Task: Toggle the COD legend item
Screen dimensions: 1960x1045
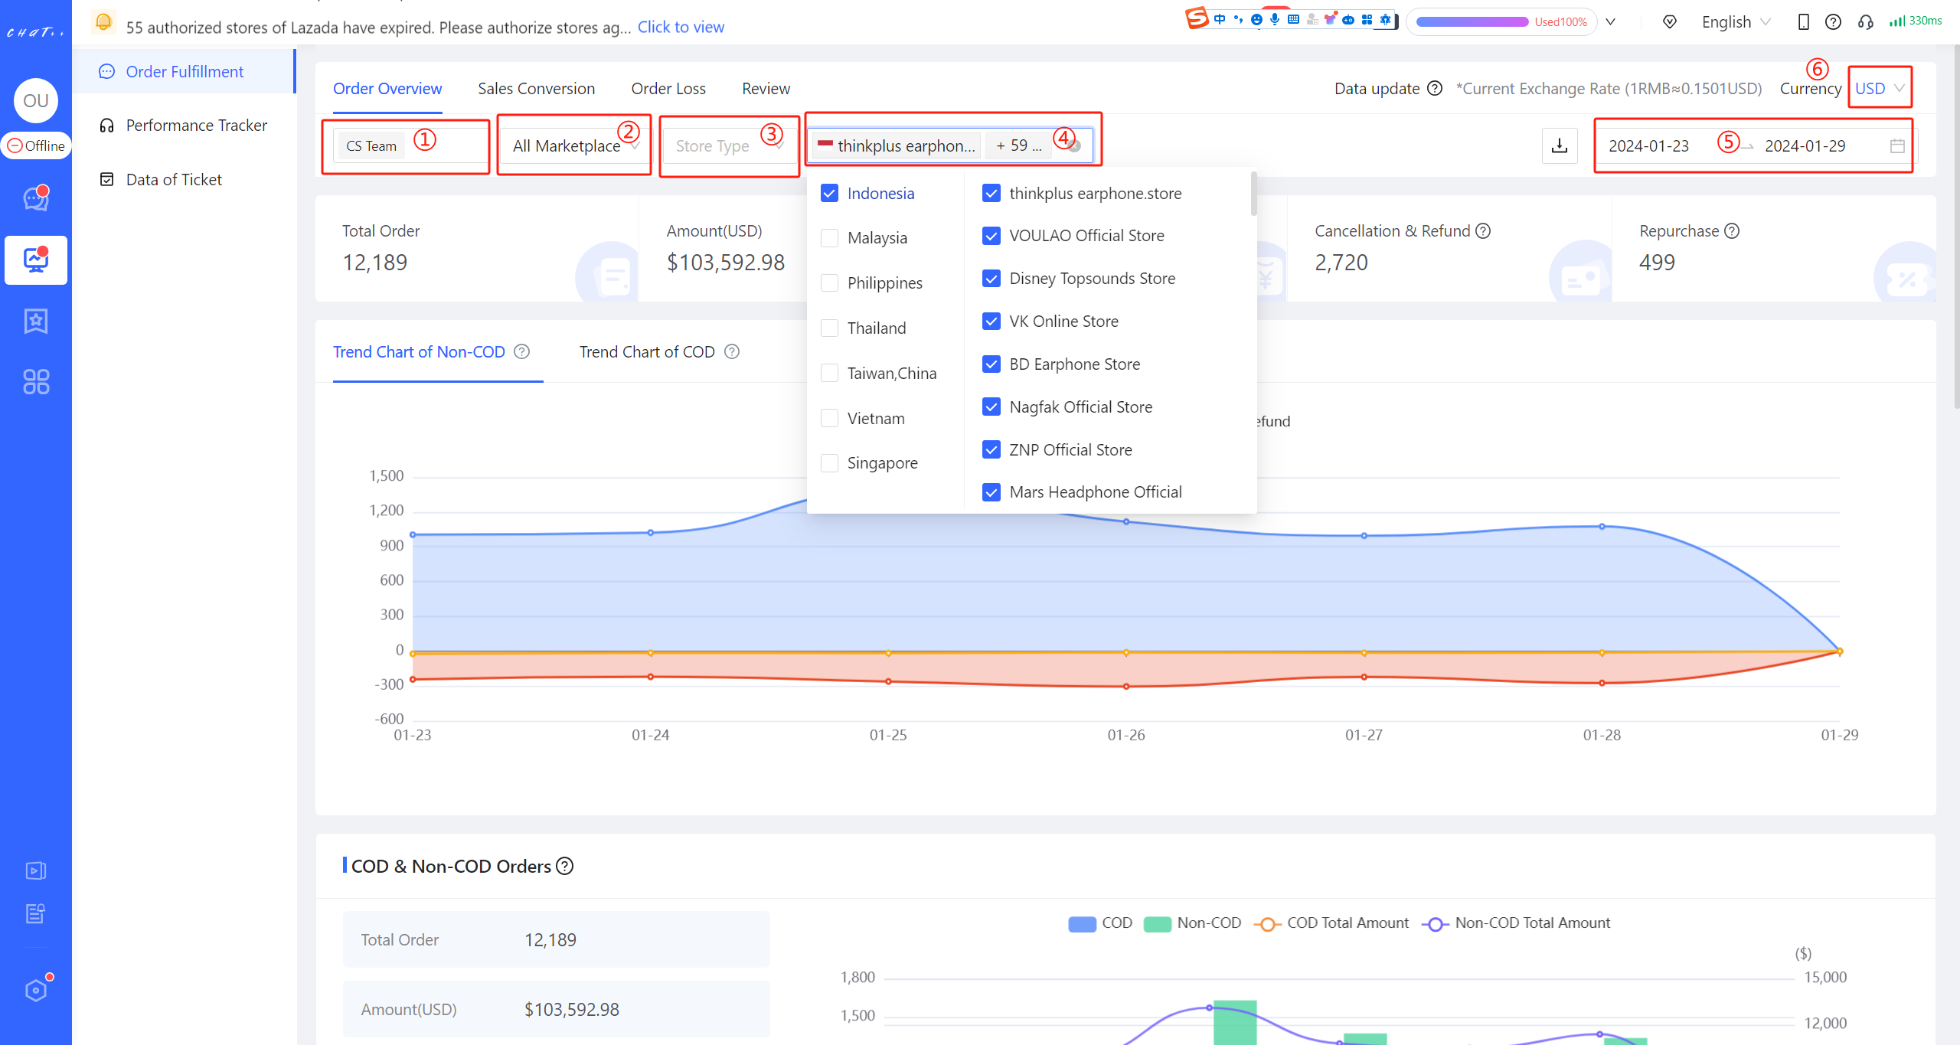Action: pos(1100,923)
